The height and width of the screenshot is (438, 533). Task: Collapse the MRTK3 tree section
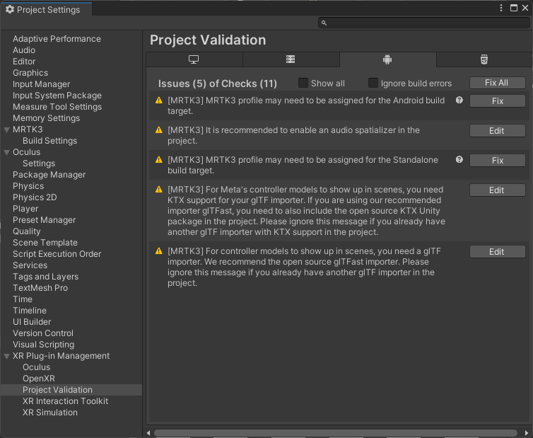7,129
